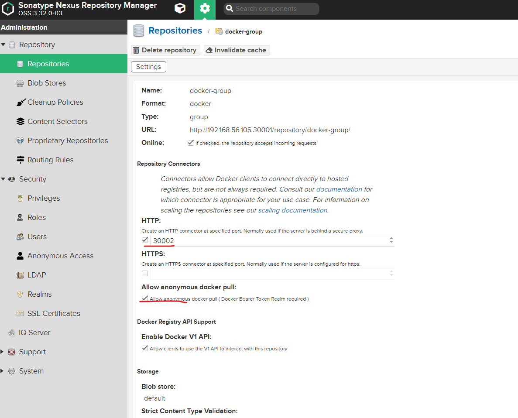Increase HTTP port using stepper arrow
The height and width of the screenshot is (418, 518).
391,238
